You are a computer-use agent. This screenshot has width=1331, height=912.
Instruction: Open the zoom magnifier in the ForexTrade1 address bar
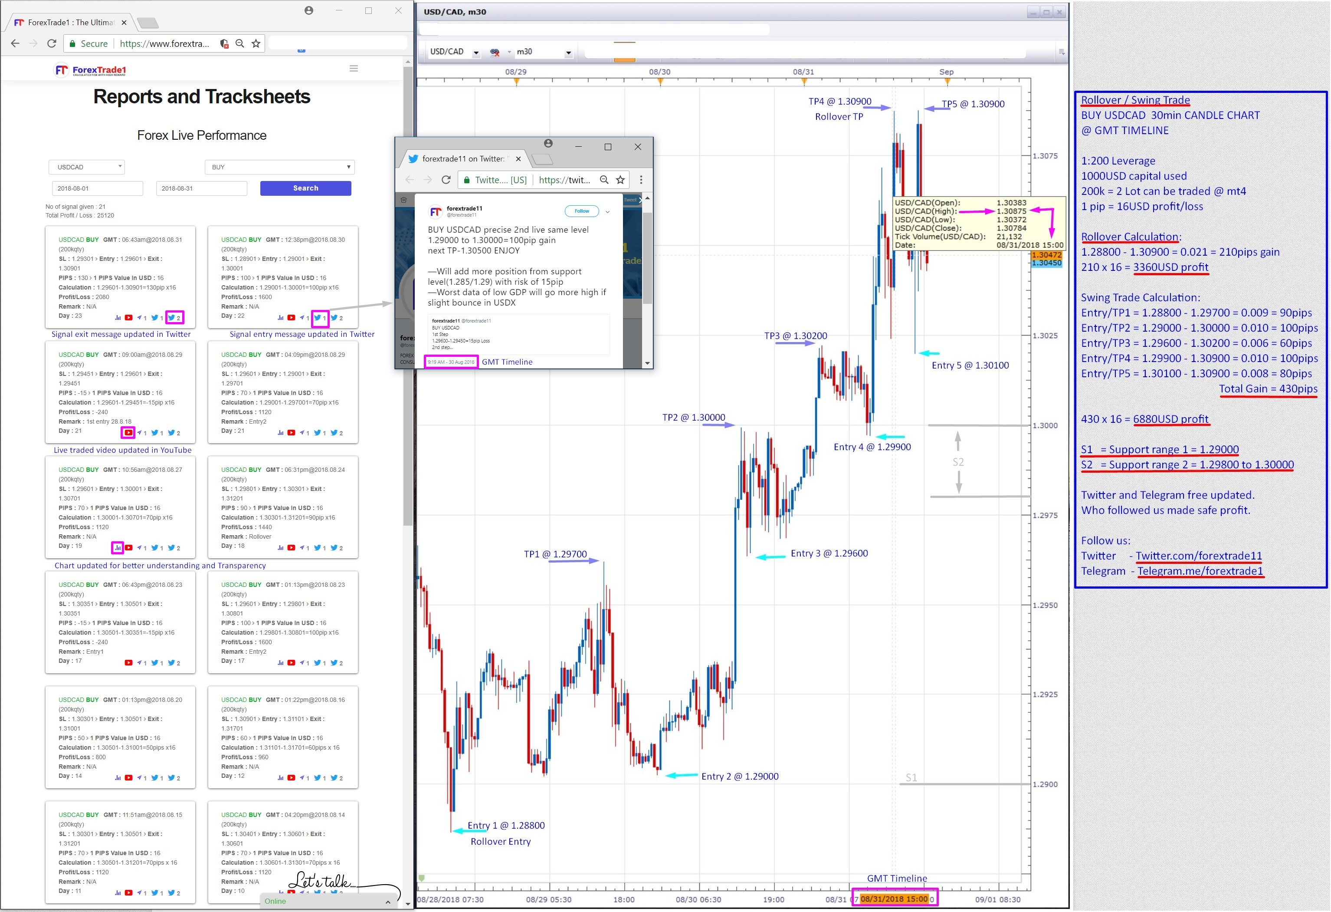240,43
